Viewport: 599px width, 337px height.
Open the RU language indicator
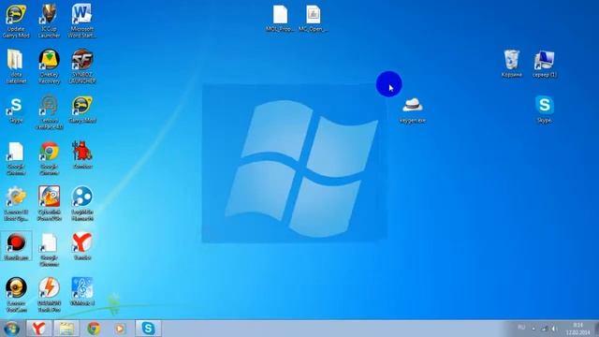[x=521, y=328]
